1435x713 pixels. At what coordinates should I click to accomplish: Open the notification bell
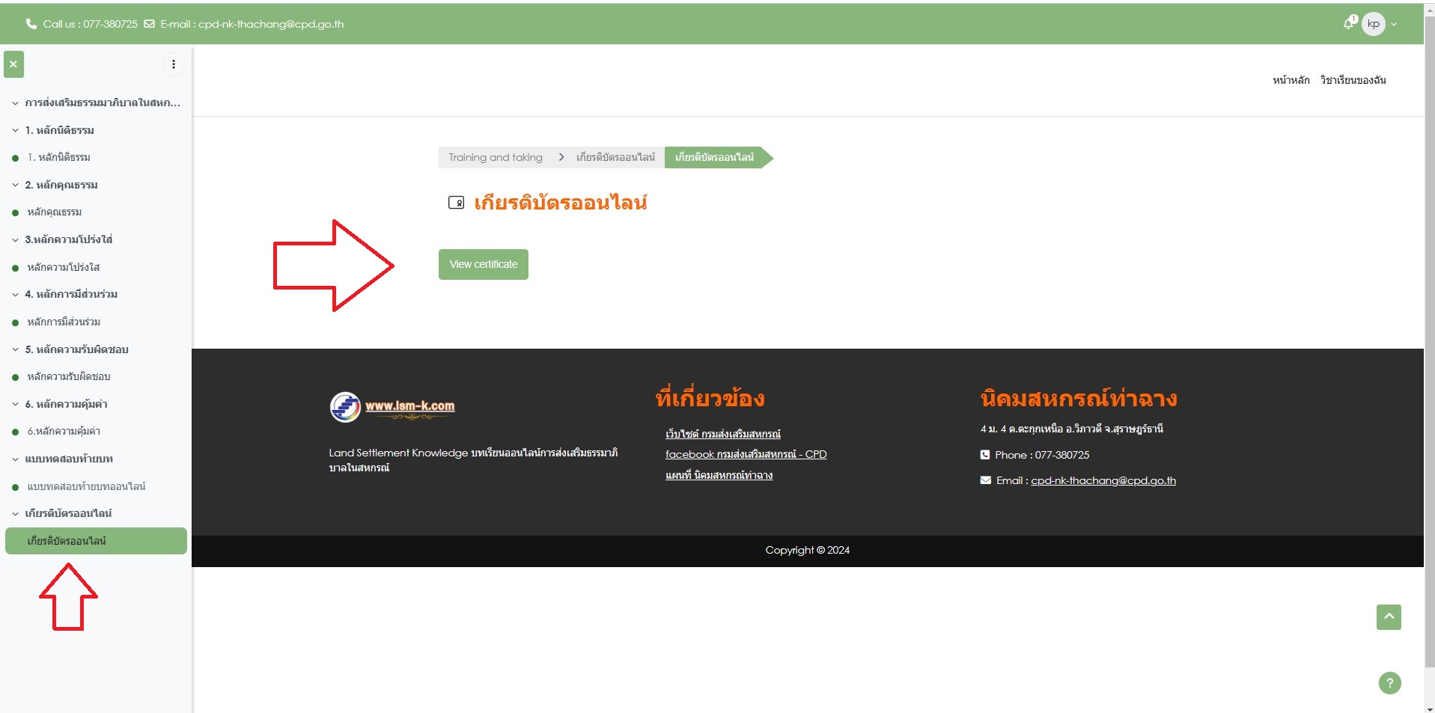coord(1349,23)
